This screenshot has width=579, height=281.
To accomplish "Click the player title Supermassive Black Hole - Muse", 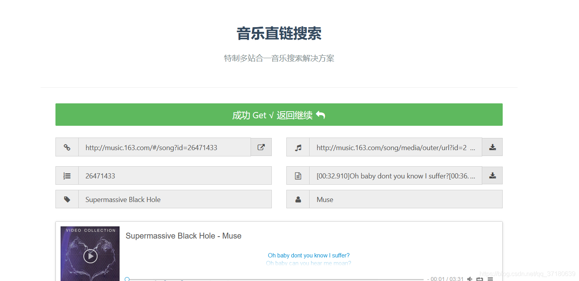I will click(x=183, y=236).
